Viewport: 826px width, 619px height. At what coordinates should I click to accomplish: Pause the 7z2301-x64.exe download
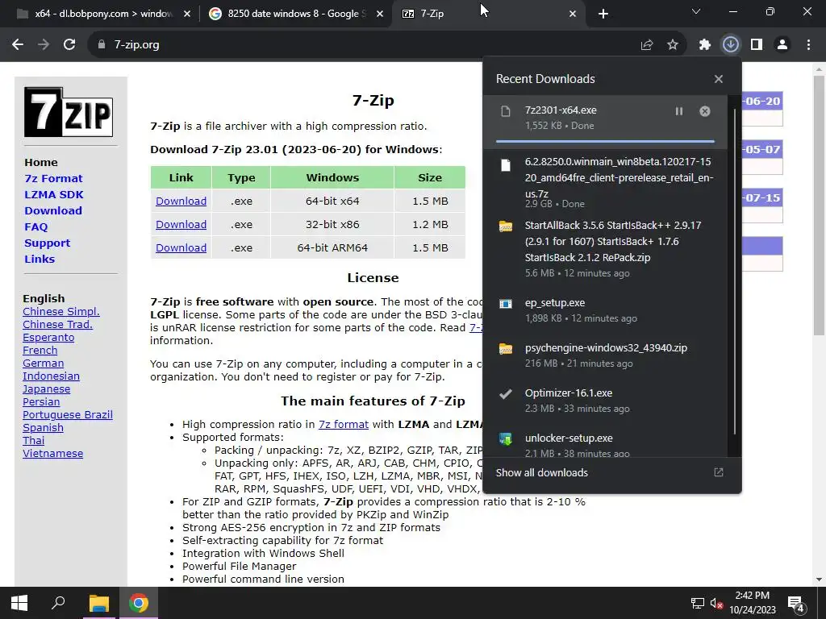pyautogui.click(x=679, y=111)
